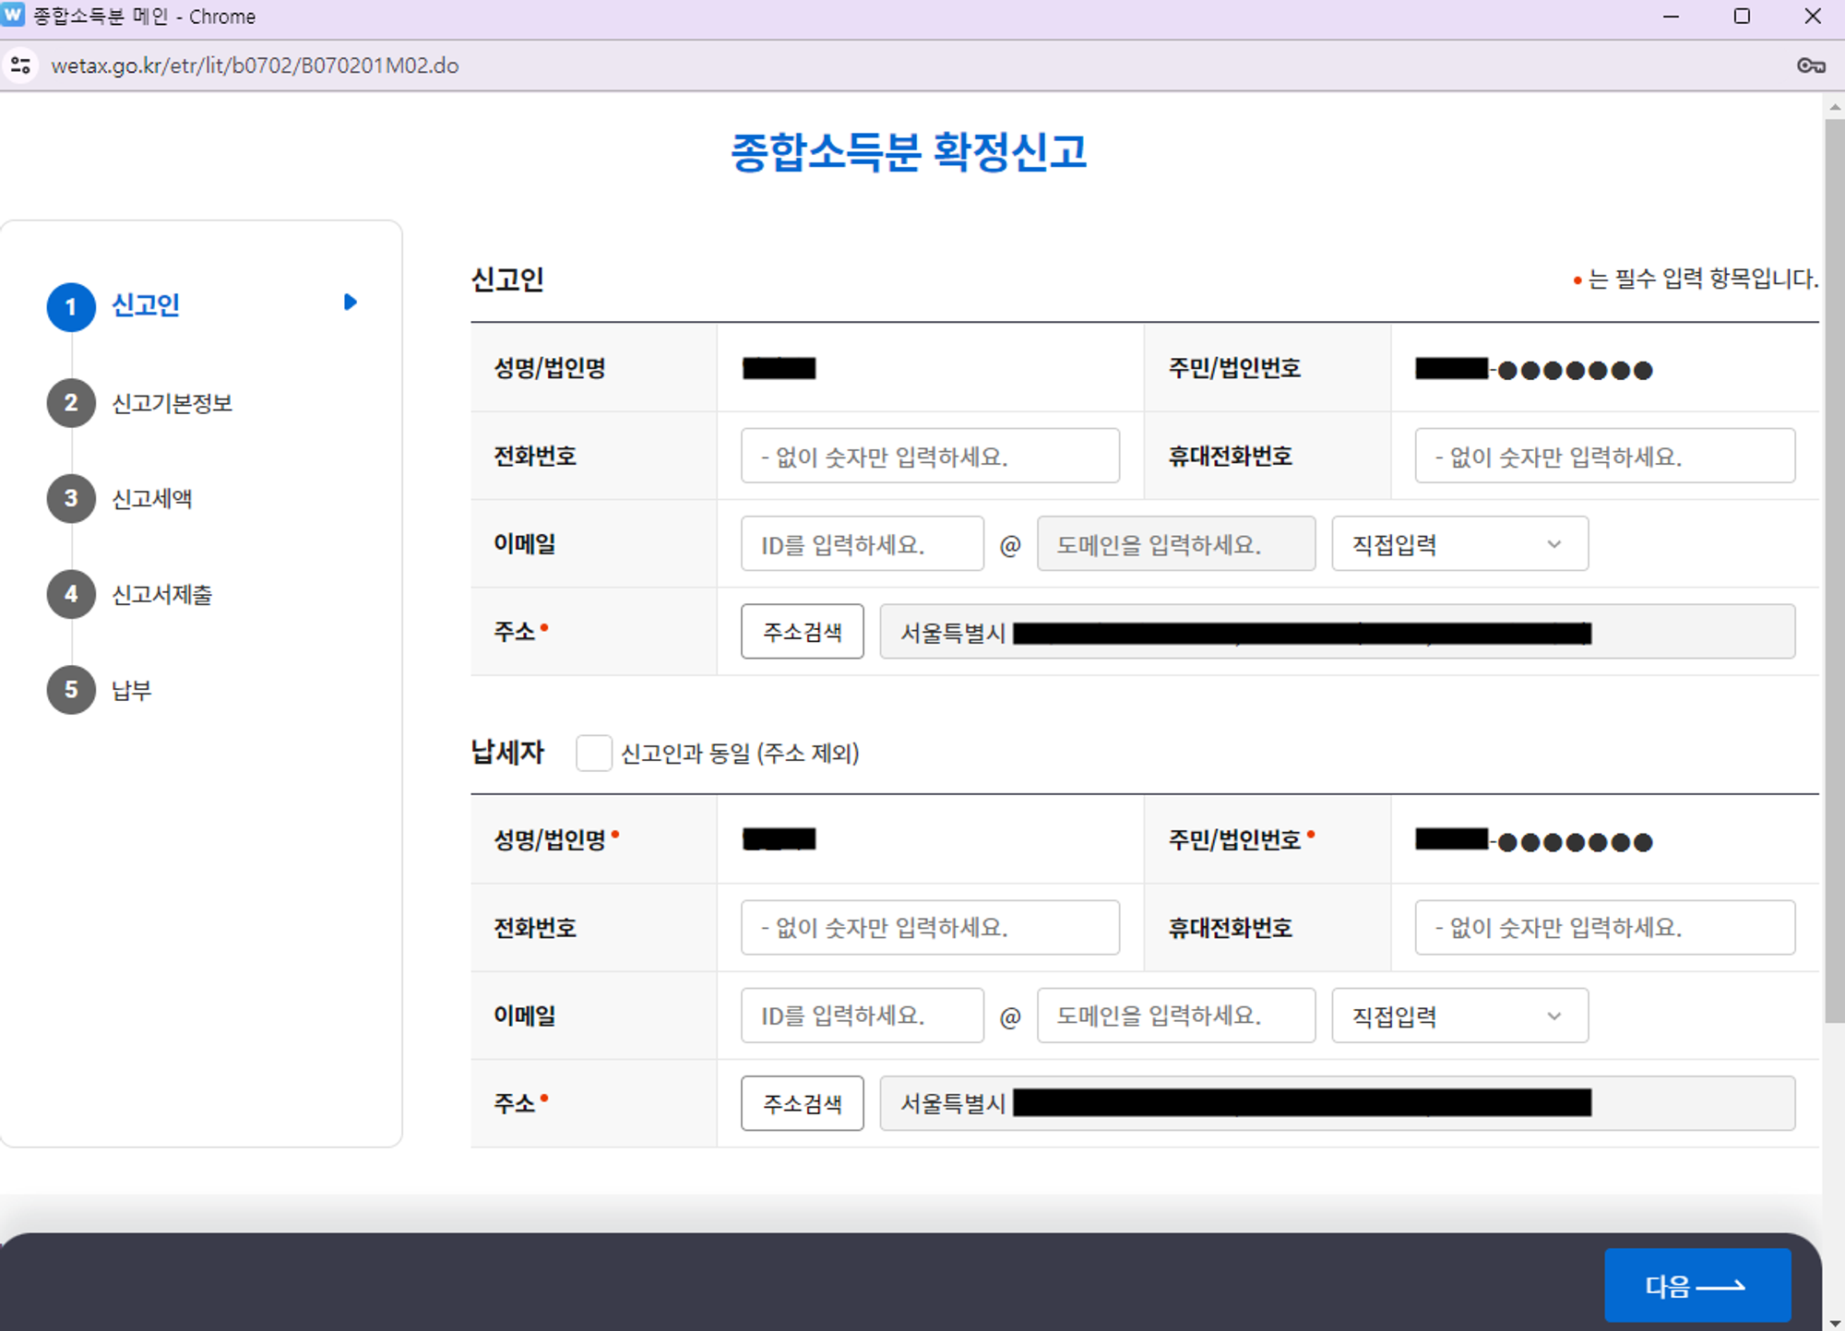
Task: Select step 2 circle icon
Action: pyautogui.click(x=71, y=403)
